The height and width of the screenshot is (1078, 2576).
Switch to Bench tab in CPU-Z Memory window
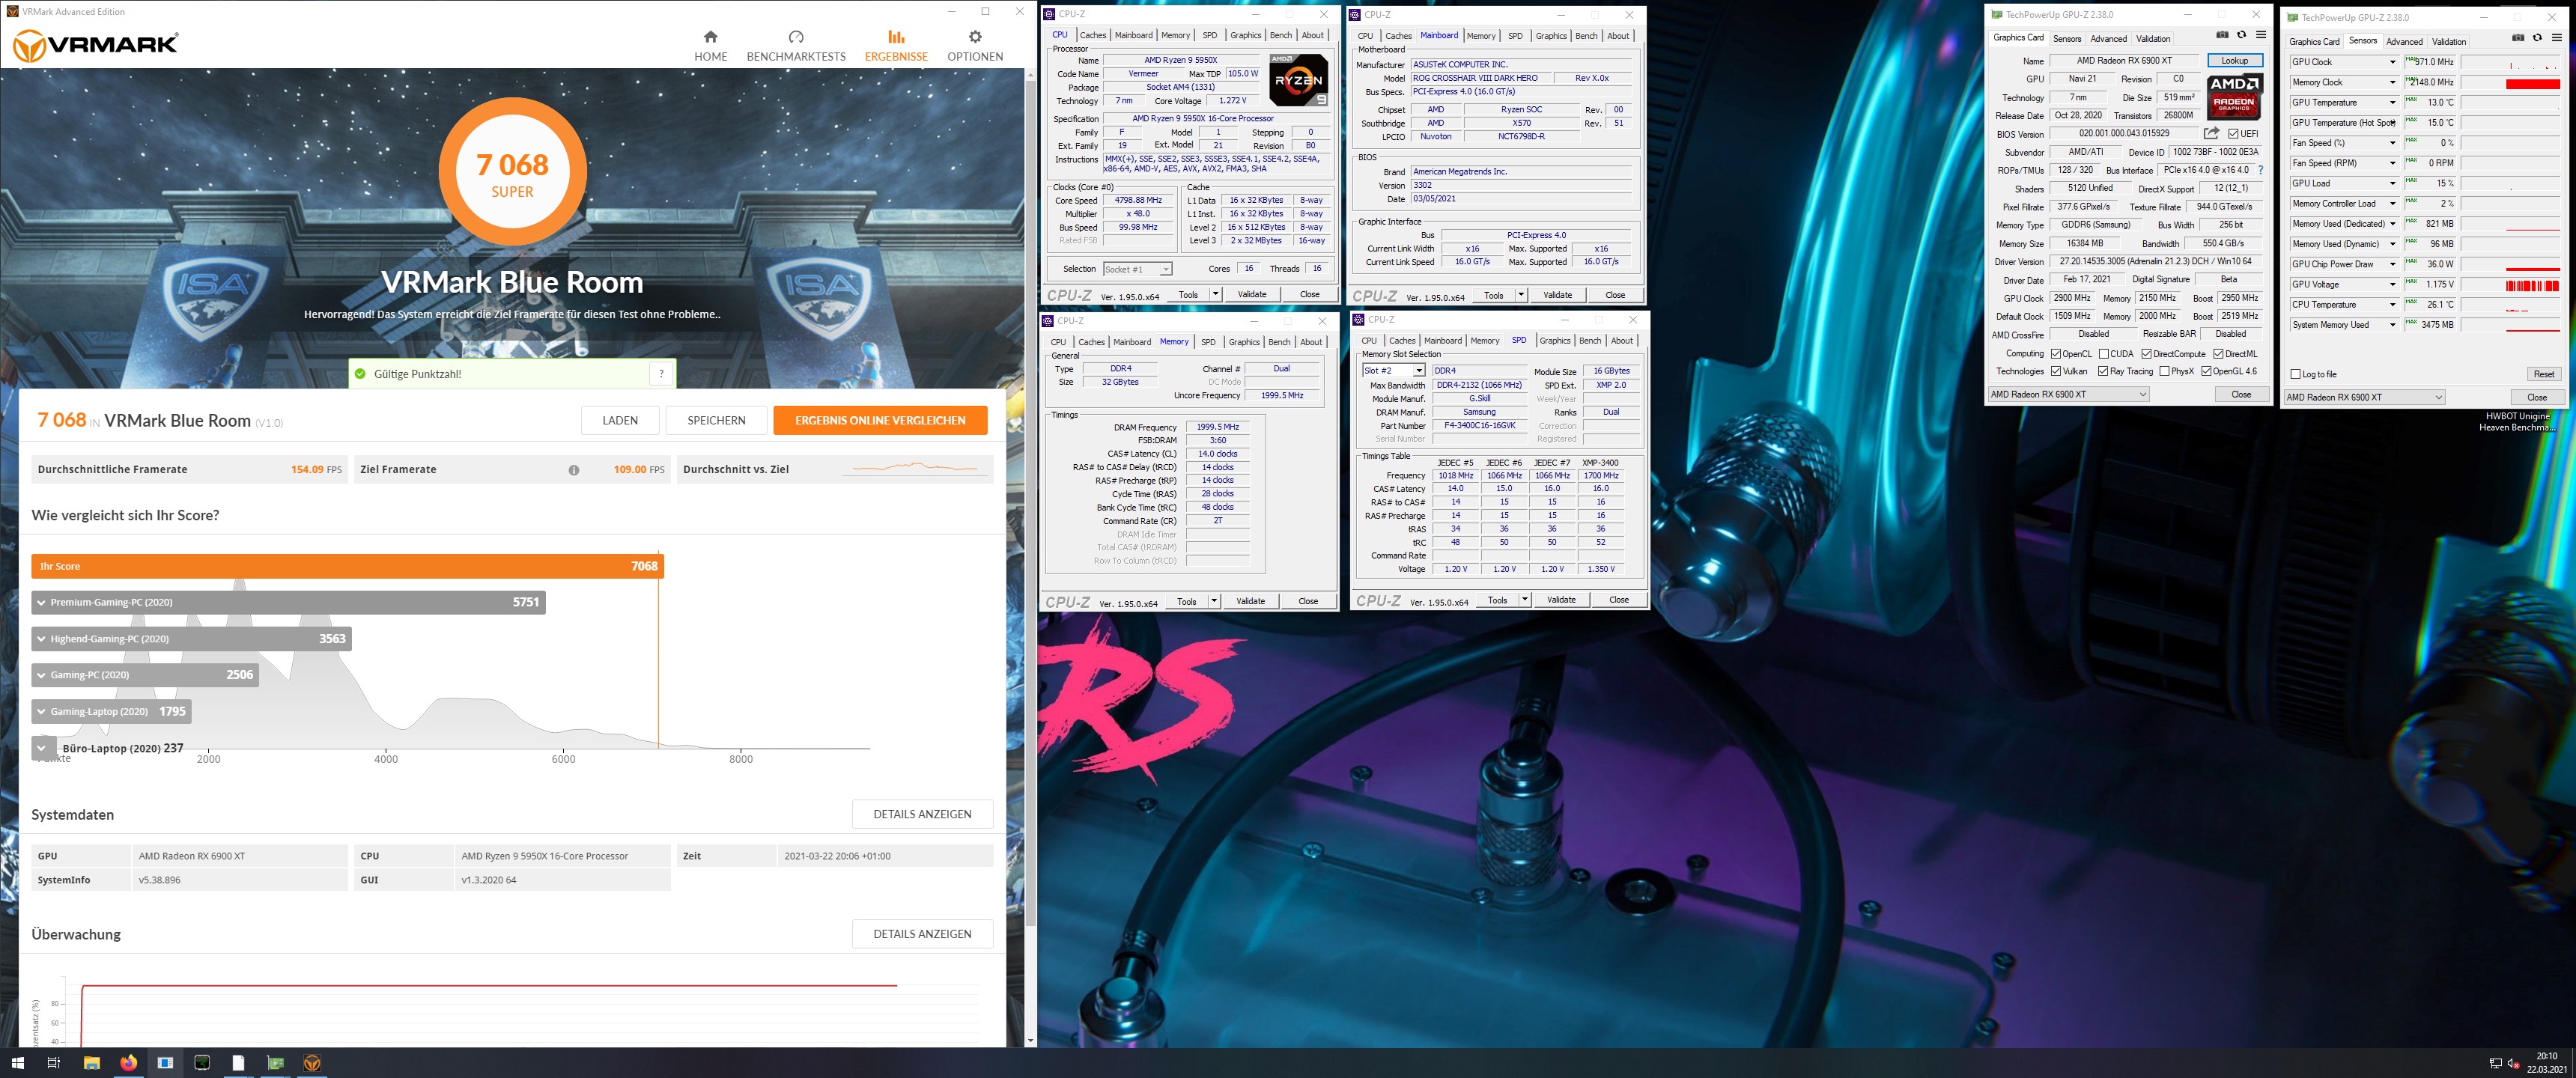[x=1279, y=342]
